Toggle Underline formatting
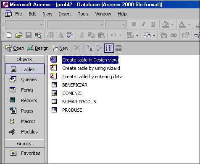 (x=153, y=24)
